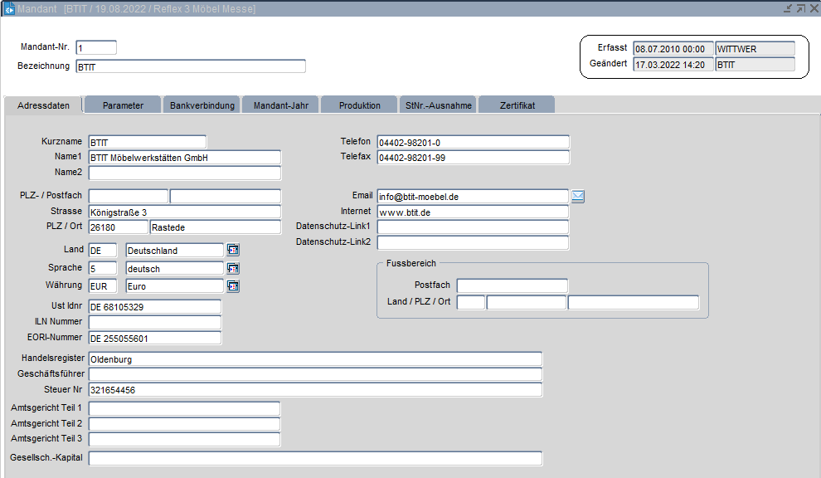
Task: Select the Telefon number field
Action: (x=473, y=143)
